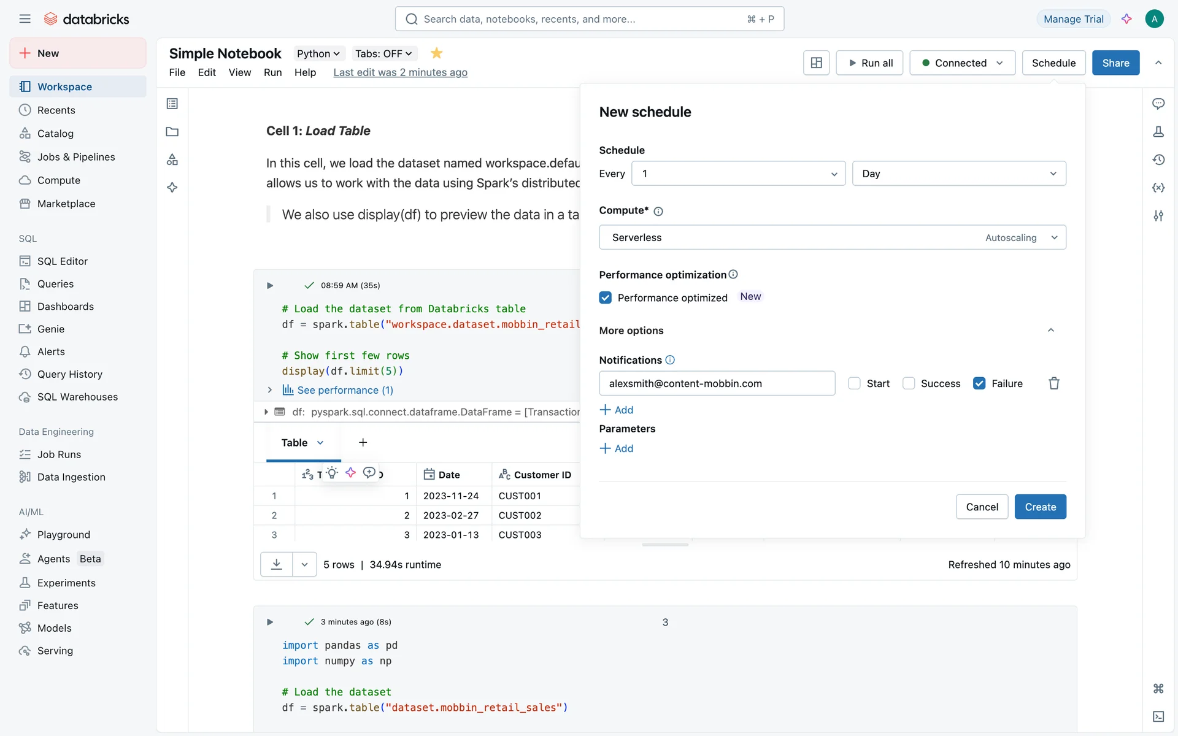Download table results with download icon

click(x=277, y=564)
